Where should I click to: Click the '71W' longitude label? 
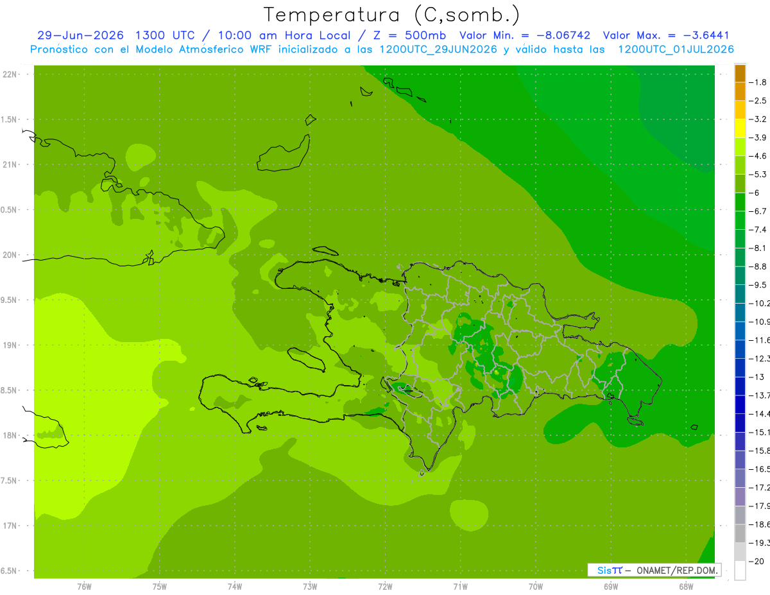coord(460,586)
